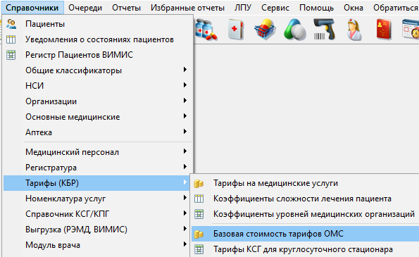Open the Избранные отчеты menu
Viewport: 419px width, 257px height.
(x=187, y=8)
